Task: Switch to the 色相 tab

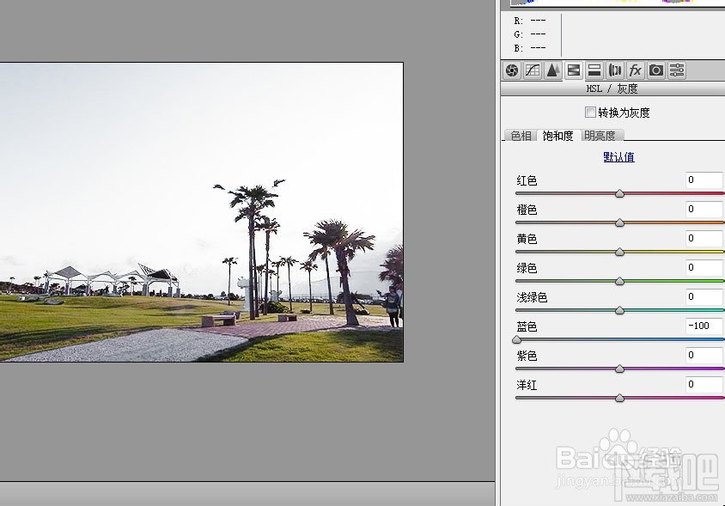Action: click(520, 135)
